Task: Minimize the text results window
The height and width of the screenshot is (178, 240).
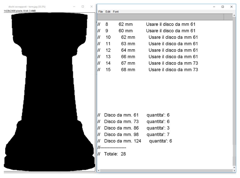Action: click(214, 7)
